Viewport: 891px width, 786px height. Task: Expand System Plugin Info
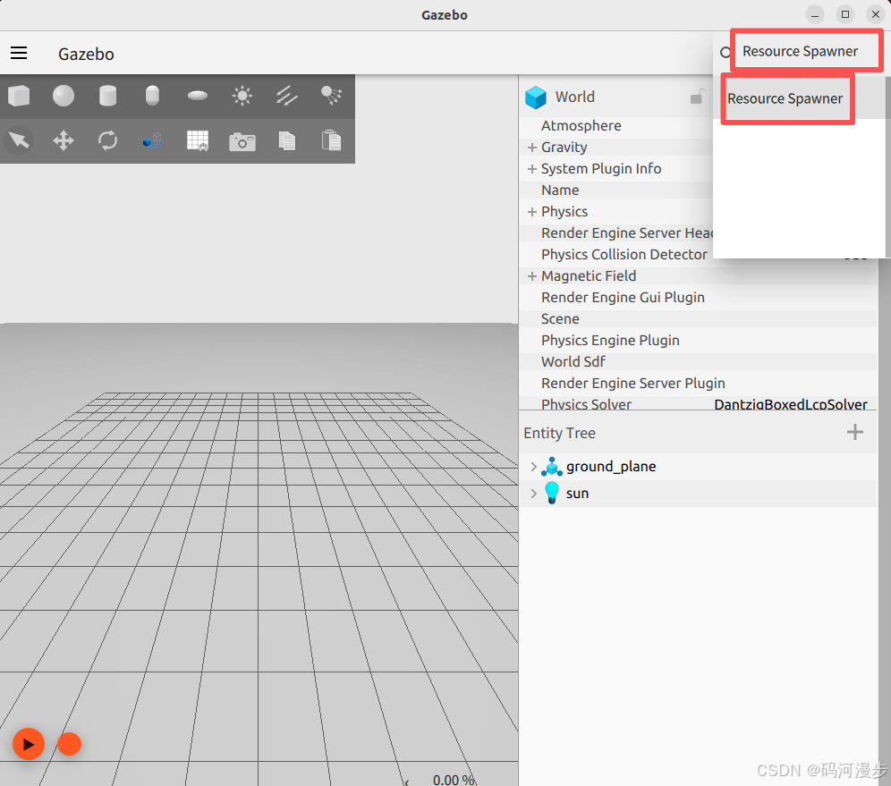[532, 169]
